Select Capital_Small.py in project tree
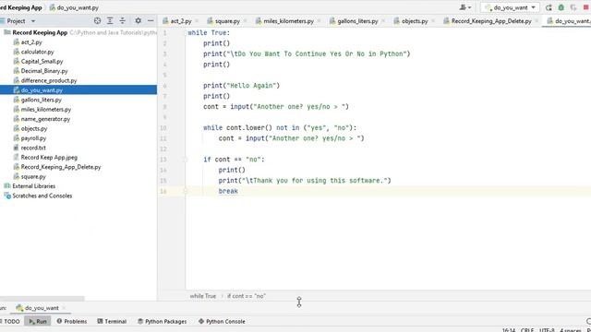This screenshot has height=332, width=591. (x=42, y=62)
